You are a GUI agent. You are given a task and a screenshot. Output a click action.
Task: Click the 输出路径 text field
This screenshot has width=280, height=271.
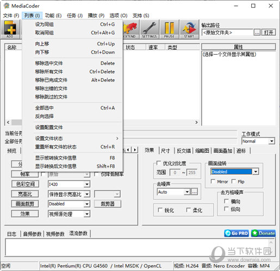click(227, 33)
